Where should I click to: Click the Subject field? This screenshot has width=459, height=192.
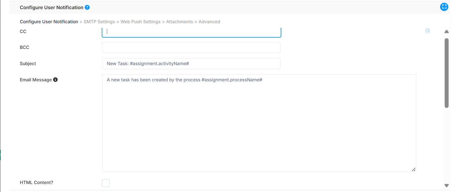pyautogui.click(x=191, y=64)
